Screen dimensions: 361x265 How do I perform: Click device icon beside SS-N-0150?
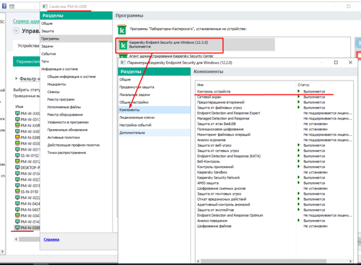coord(17,190)
